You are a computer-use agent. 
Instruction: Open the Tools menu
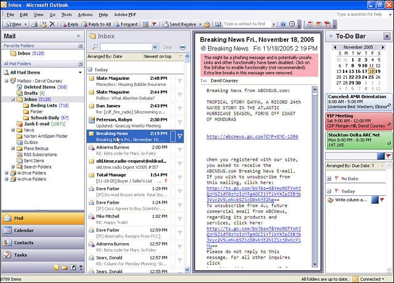coord(66,15)
